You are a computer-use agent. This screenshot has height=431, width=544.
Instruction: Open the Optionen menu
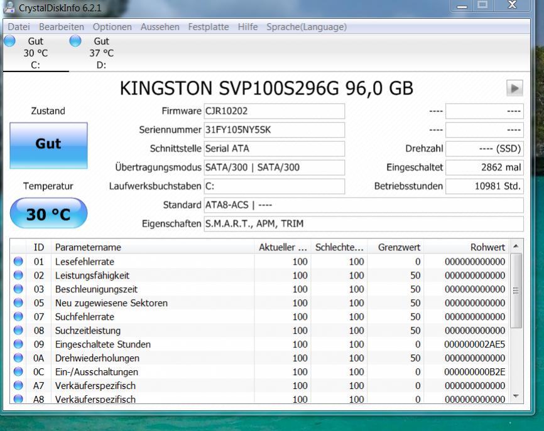pos(112,27)
